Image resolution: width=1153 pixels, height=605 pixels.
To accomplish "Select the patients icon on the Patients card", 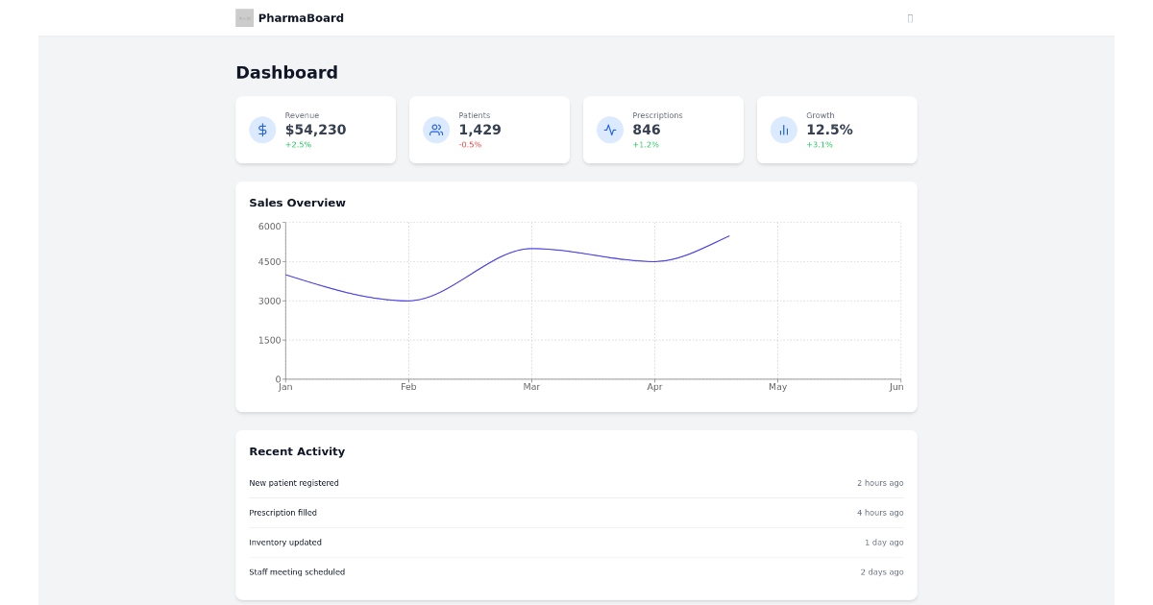I will coord(435,130).
